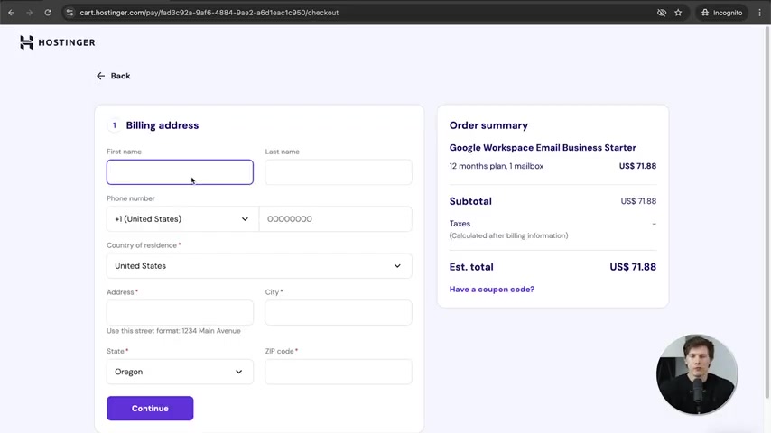This screenshot has height=433, width=771.
Task: Click the browser back arrow
Action: click(12, 13)
